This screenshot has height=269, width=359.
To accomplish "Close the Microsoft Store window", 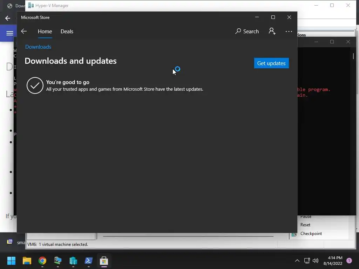I will point(289,17).
